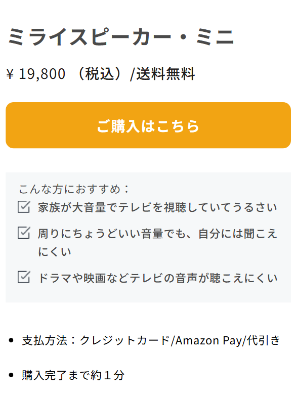Screen dimensions: 296x399
Task: Click the wrapped にくい line of second item
Action: point(55,252)
